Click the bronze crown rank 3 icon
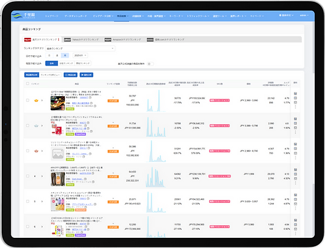The height and width of the screenshot is (248, 325). click(36, 151)
